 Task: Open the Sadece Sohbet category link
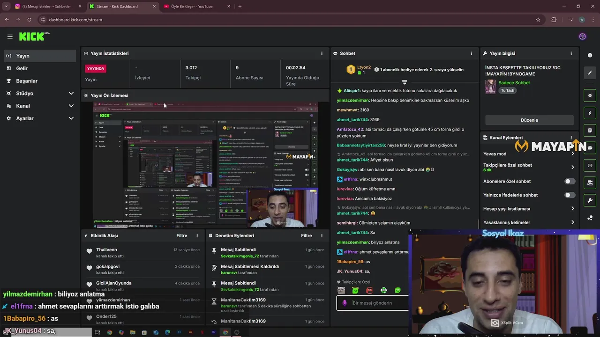[x=514, y=83]
